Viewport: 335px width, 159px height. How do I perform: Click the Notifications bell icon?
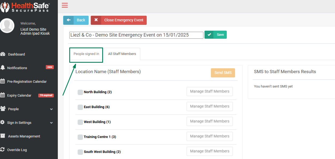[3, 68]
